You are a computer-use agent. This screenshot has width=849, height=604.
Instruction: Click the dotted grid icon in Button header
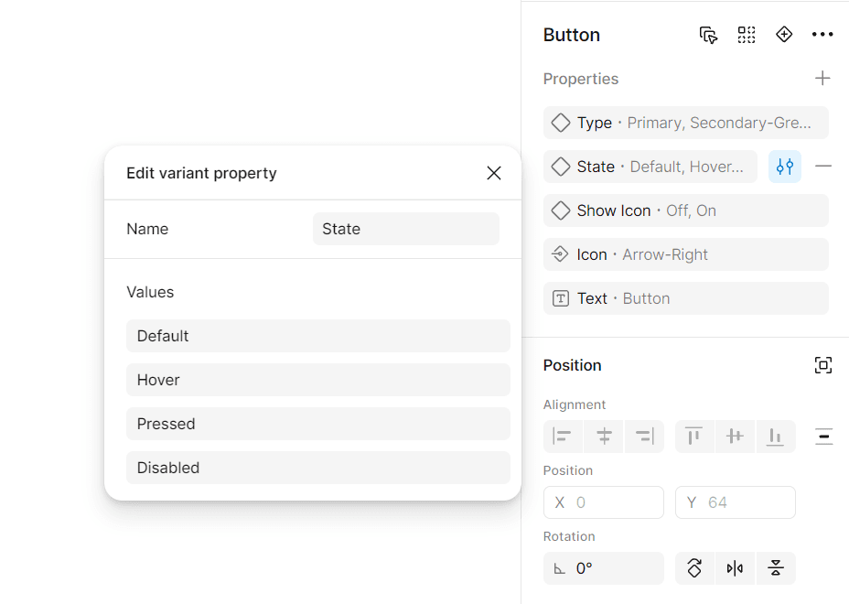click(x=747, y=35)
